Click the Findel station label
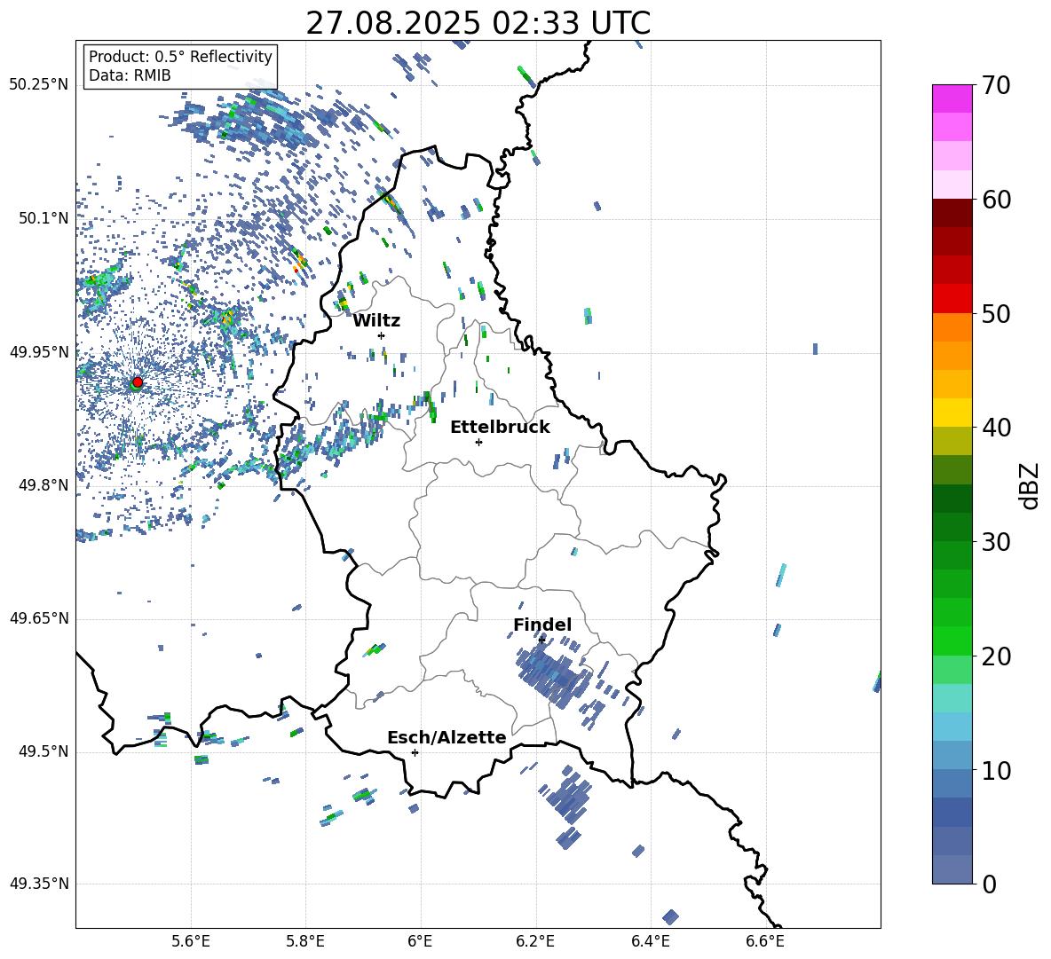Viewport: 1051px width, 959px height. (542, 625)
